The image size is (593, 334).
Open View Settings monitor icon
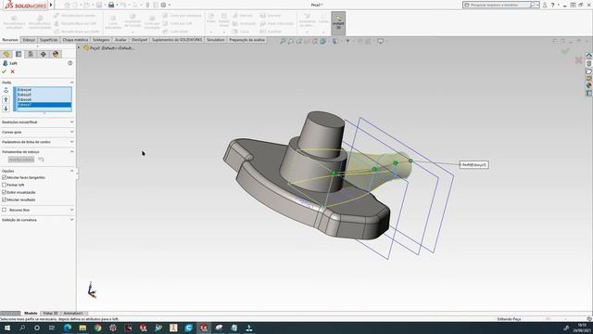coord(381,41)
